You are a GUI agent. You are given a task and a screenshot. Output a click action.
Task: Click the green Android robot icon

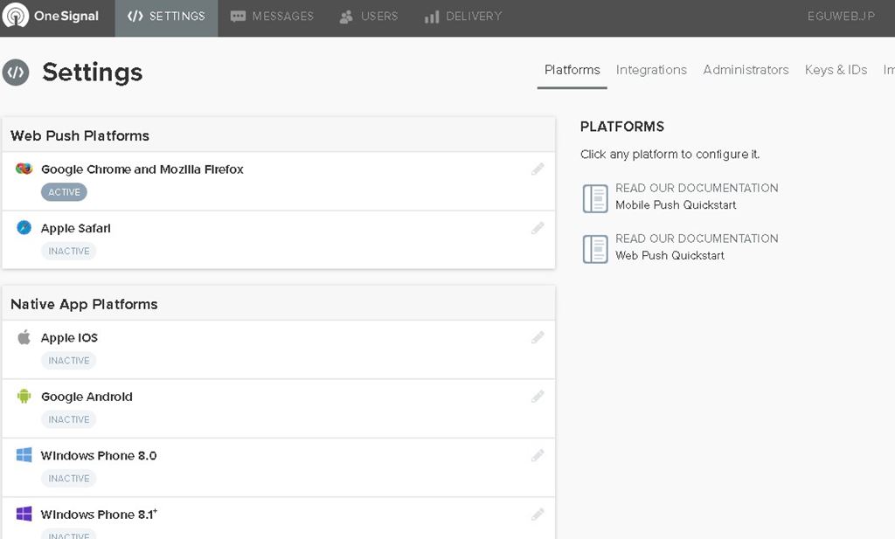[24, 397]
